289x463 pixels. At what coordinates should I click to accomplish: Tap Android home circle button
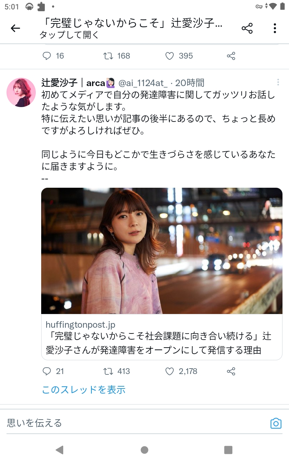click(x=144, y=450)
